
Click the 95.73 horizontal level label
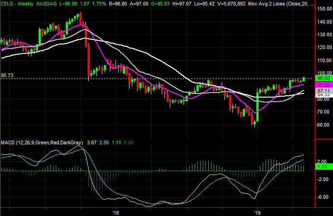tap(7, 75)
